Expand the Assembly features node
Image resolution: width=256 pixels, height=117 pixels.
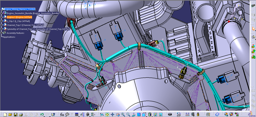2,33
